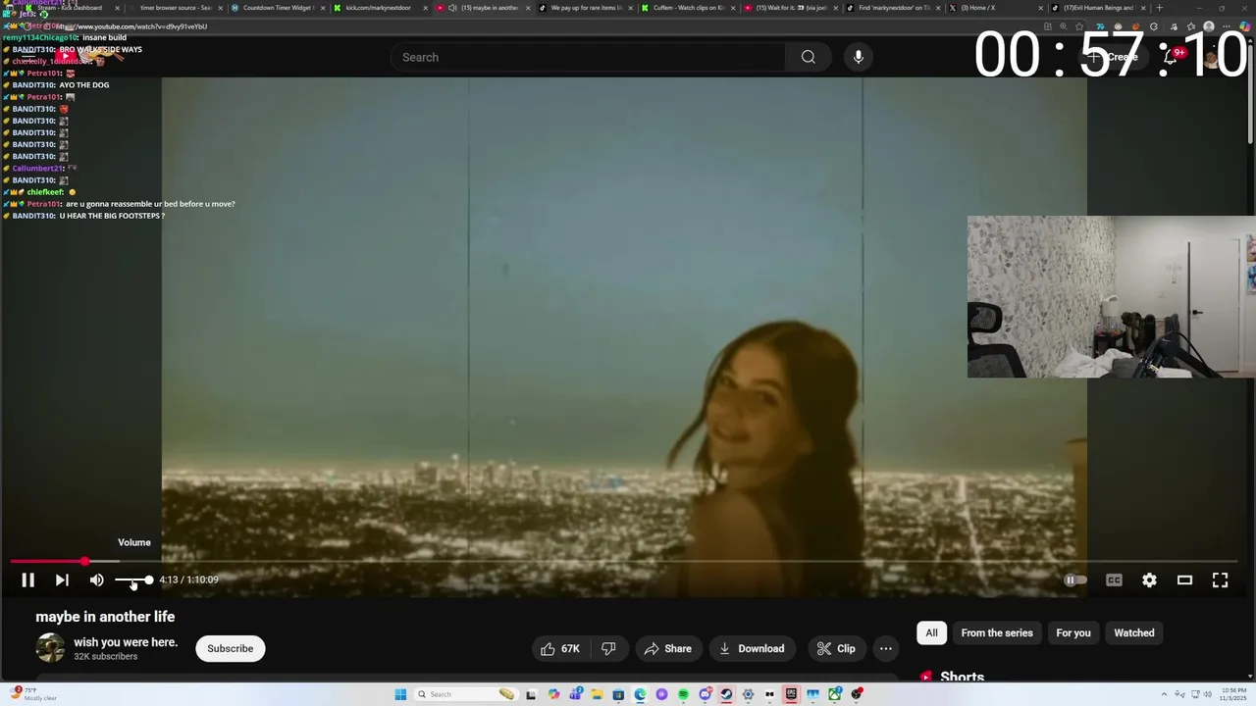Select the All filter chip
1256x706 pixels.
[931, 632]
